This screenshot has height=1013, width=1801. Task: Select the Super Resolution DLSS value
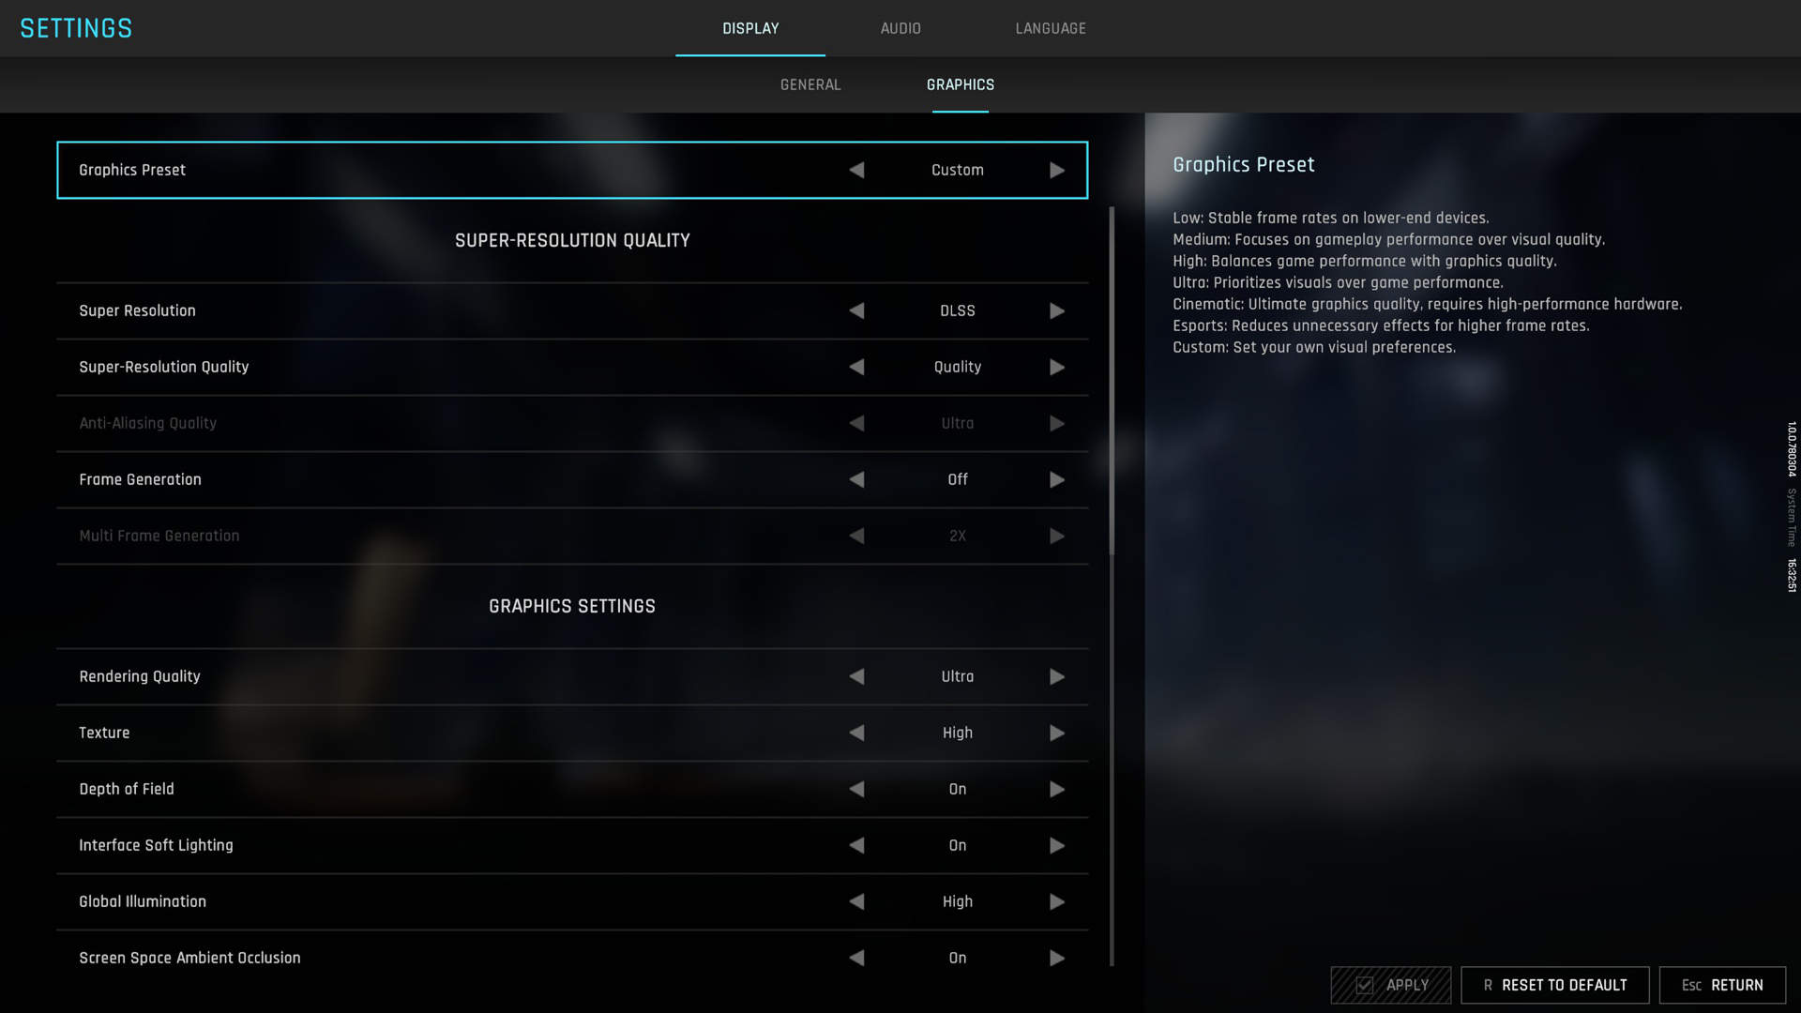(x=957, y=311)
